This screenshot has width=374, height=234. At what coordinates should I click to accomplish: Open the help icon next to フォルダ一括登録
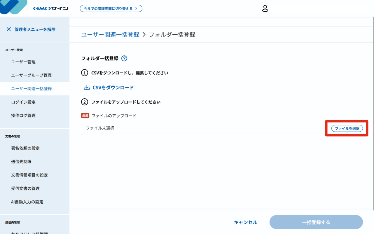click(x=124, y=58)
